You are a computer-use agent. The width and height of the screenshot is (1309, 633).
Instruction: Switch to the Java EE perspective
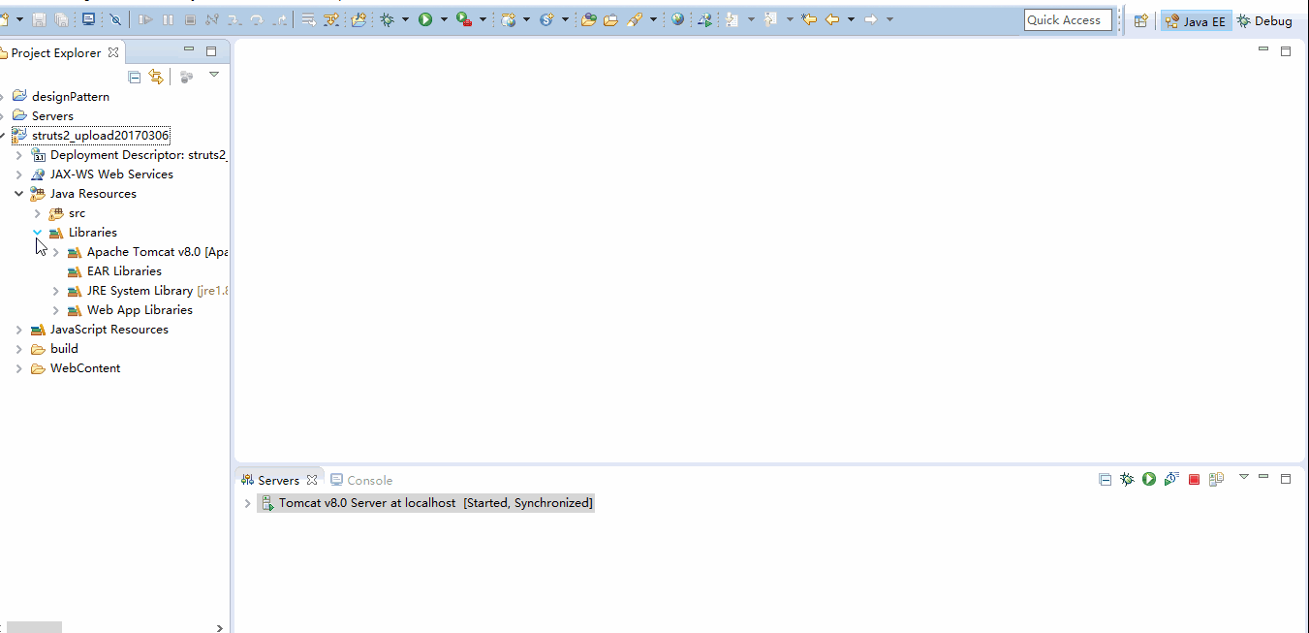point(1197,20)
